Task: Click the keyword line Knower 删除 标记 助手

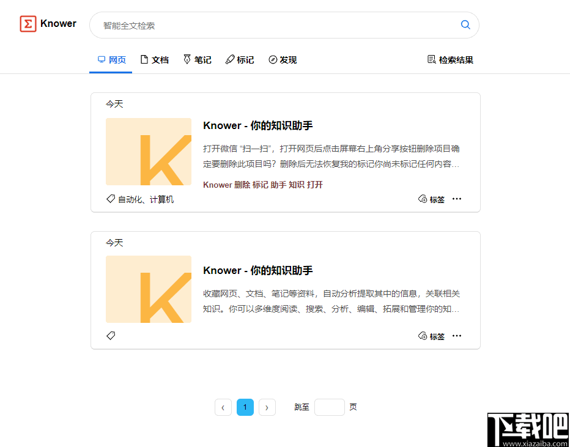Action: [263, 185]
